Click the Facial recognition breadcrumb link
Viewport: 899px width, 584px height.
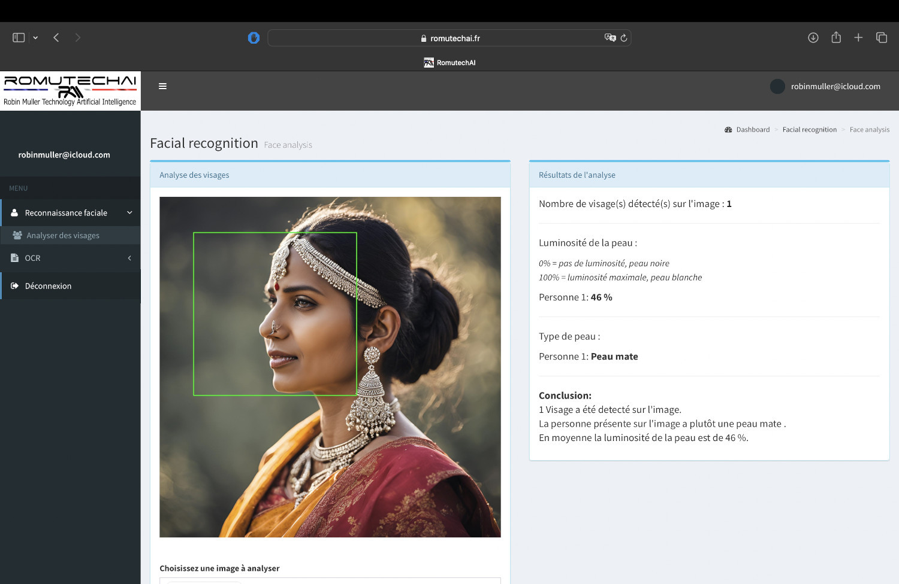809,130
